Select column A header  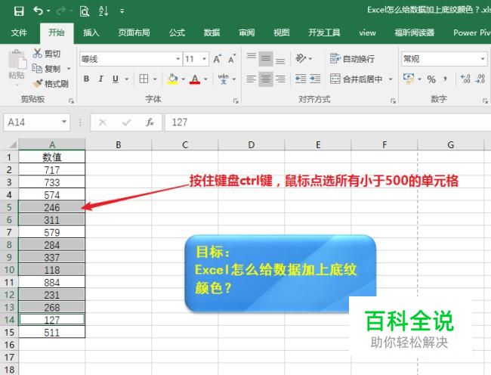click(51, 144)
